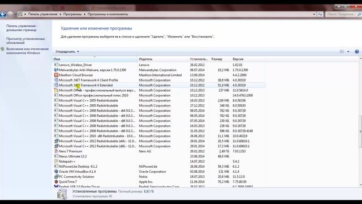This screenshot has width=362, height=204.
Task: Select Visual C++ 2012 (x64) icon
Action: pyautogui.click(x=56, y=141)
